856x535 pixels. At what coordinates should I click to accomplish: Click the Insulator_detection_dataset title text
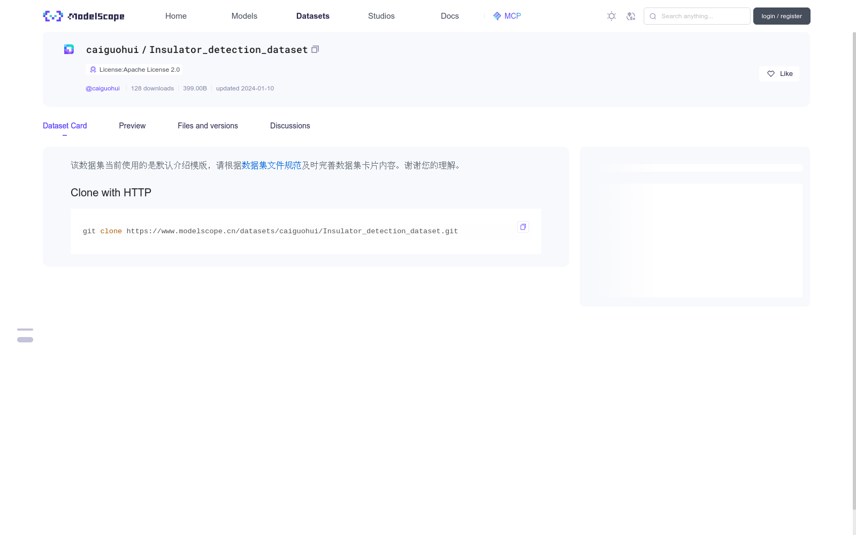[x=228, y=50]
